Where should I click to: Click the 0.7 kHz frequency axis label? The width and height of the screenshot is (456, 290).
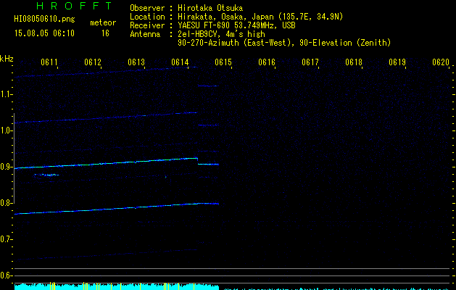(x=6, y=239)
